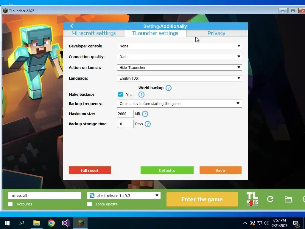Switch to the Privacy tab

coord(217,33)
